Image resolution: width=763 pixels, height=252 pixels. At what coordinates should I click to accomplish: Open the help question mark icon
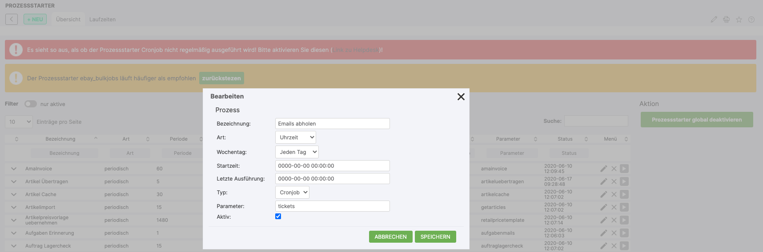click(x=751, y=20)
